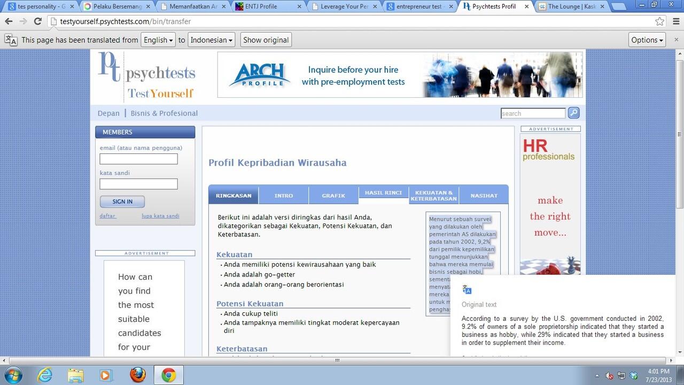This screenshot has width=684, height=385.
Task: Bookmark this page with the star icon
Action: coord(660,21)
